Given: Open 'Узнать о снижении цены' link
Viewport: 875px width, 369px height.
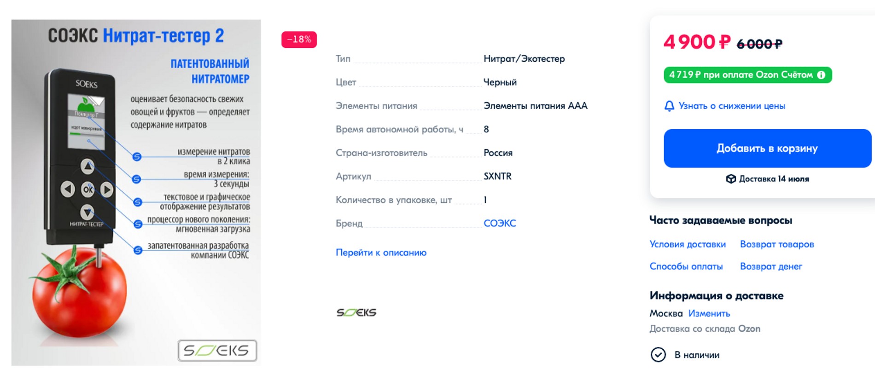Looking at the screenshot, I should (732, 106).
